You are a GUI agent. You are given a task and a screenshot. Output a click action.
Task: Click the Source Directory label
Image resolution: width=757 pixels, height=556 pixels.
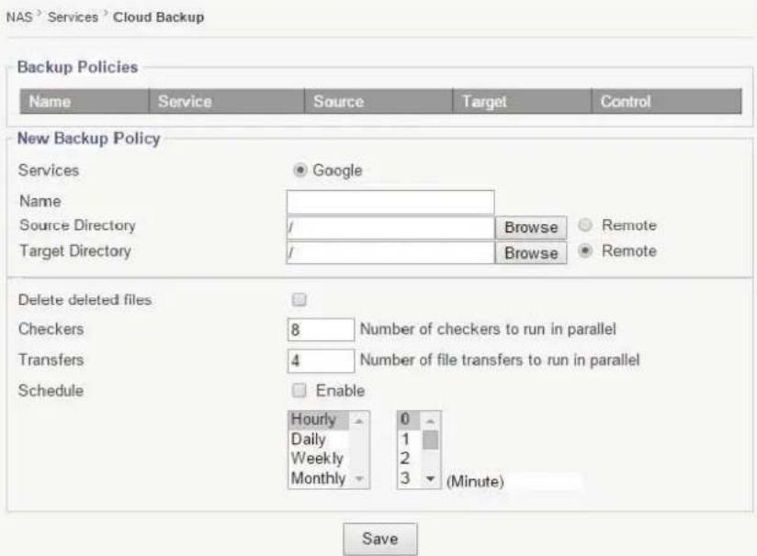(78, 226)
